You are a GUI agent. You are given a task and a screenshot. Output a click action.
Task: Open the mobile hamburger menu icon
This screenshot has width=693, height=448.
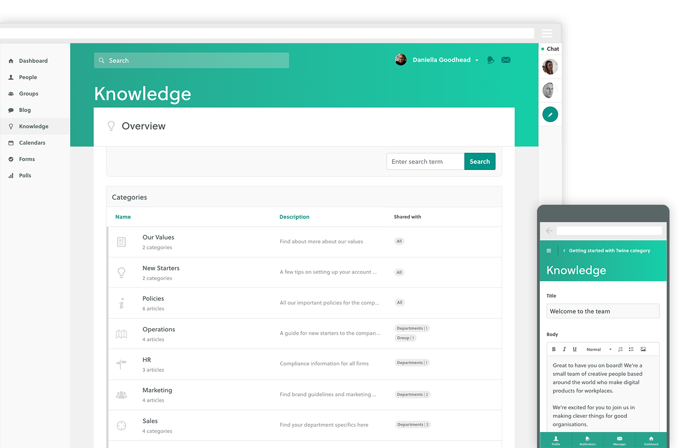(x=549, y=251)
